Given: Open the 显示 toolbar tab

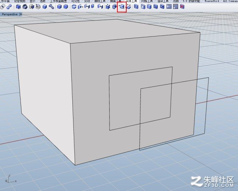Looking at the screenshot, I should (33, 1).
